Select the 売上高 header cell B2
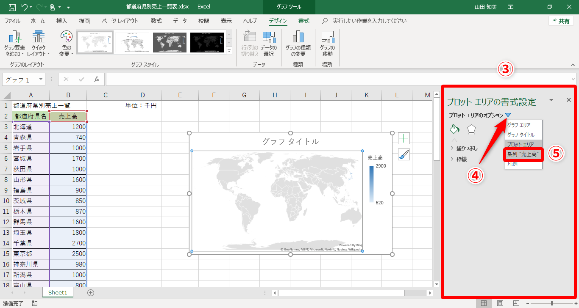The height and width of the screenshot is (308, 579). point(68,116)
